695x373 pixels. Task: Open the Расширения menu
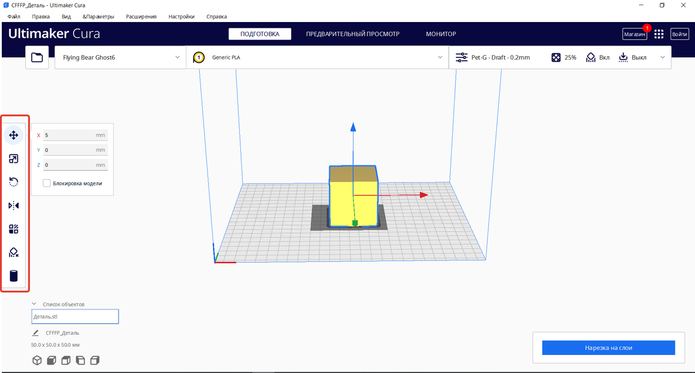141,17
